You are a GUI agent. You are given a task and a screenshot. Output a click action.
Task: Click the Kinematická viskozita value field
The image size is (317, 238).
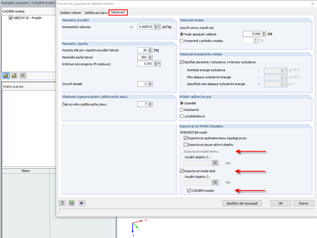click(146, 27)
